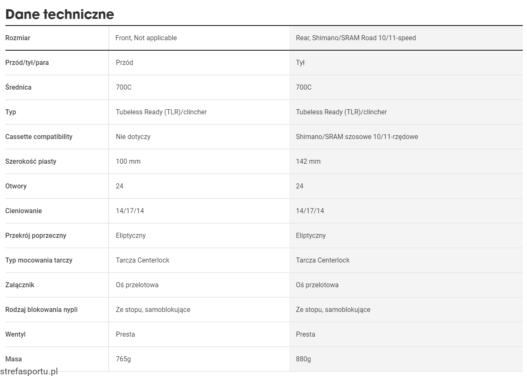Select the "Rear, Shimano/SRAM Road 10/11-speed" column header
Screen dimensions: 527x376
356,38
